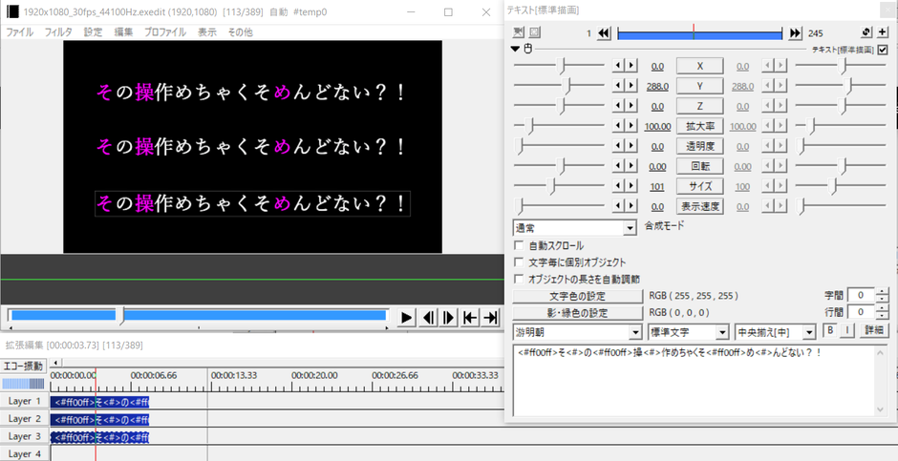
Task: Toggle the bold B button
Action: pos(828,330)
